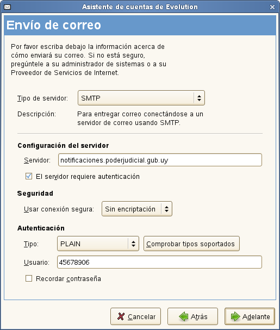Click the green left arrow icon on Atrás

pos(184,316)
